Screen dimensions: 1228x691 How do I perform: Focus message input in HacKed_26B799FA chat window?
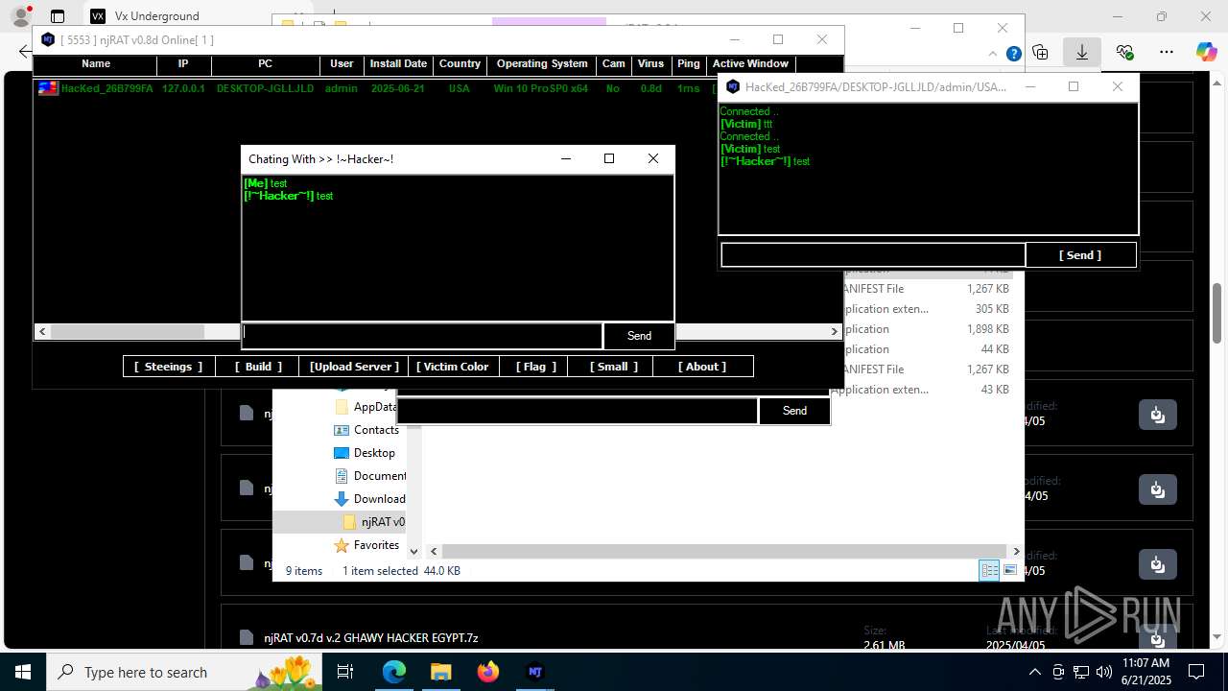point(873,255)
